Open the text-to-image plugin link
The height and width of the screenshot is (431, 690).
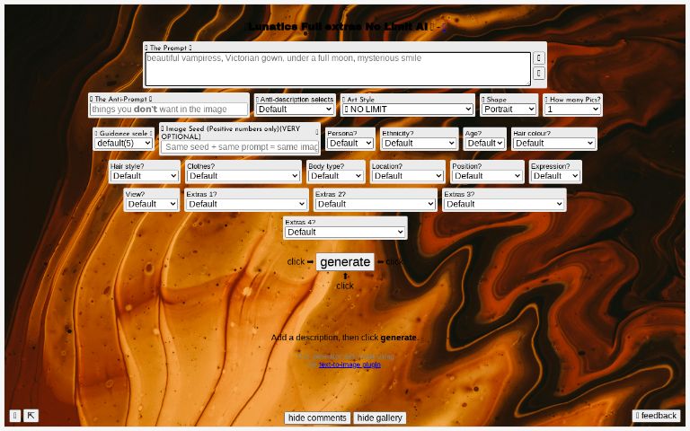pyautogui.click(x=349, y=365)
